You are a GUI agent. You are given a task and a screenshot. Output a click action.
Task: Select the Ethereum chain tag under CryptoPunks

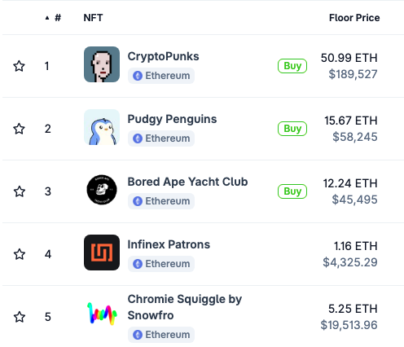pos(161,76)
